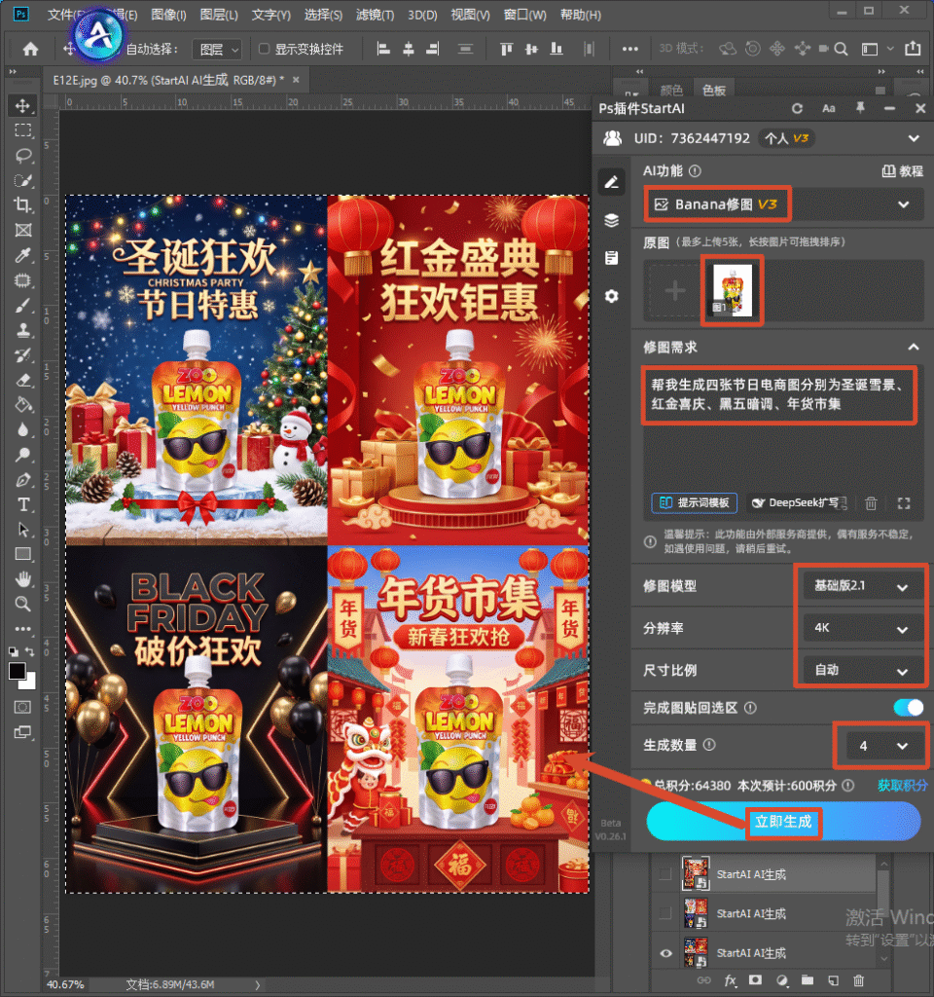
Task: Hide the visible StartAI AI生成 layer (eye icon)
Action: tap(665, 953)
